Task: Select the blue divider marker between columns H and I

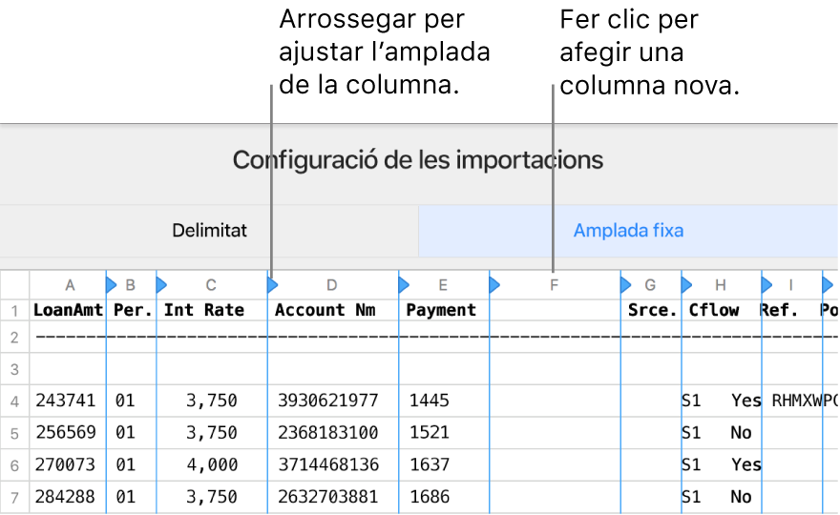Action: (766, 283)
